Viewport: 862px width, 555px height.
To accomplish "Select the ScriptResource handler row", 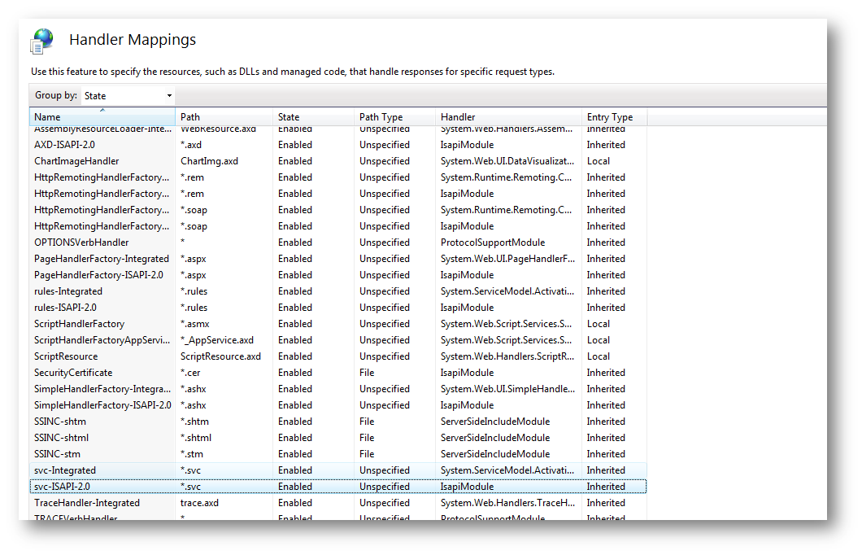I will coord(338,356).
